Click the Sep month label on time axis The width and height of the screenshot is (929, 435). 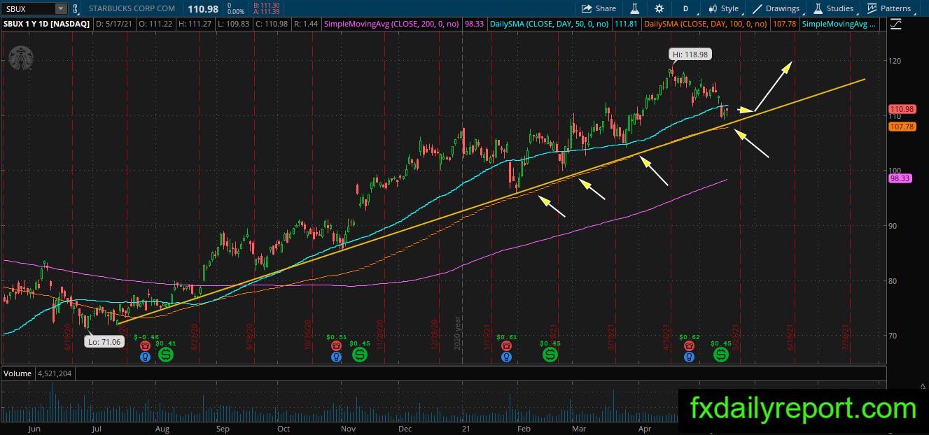[223, 427]
